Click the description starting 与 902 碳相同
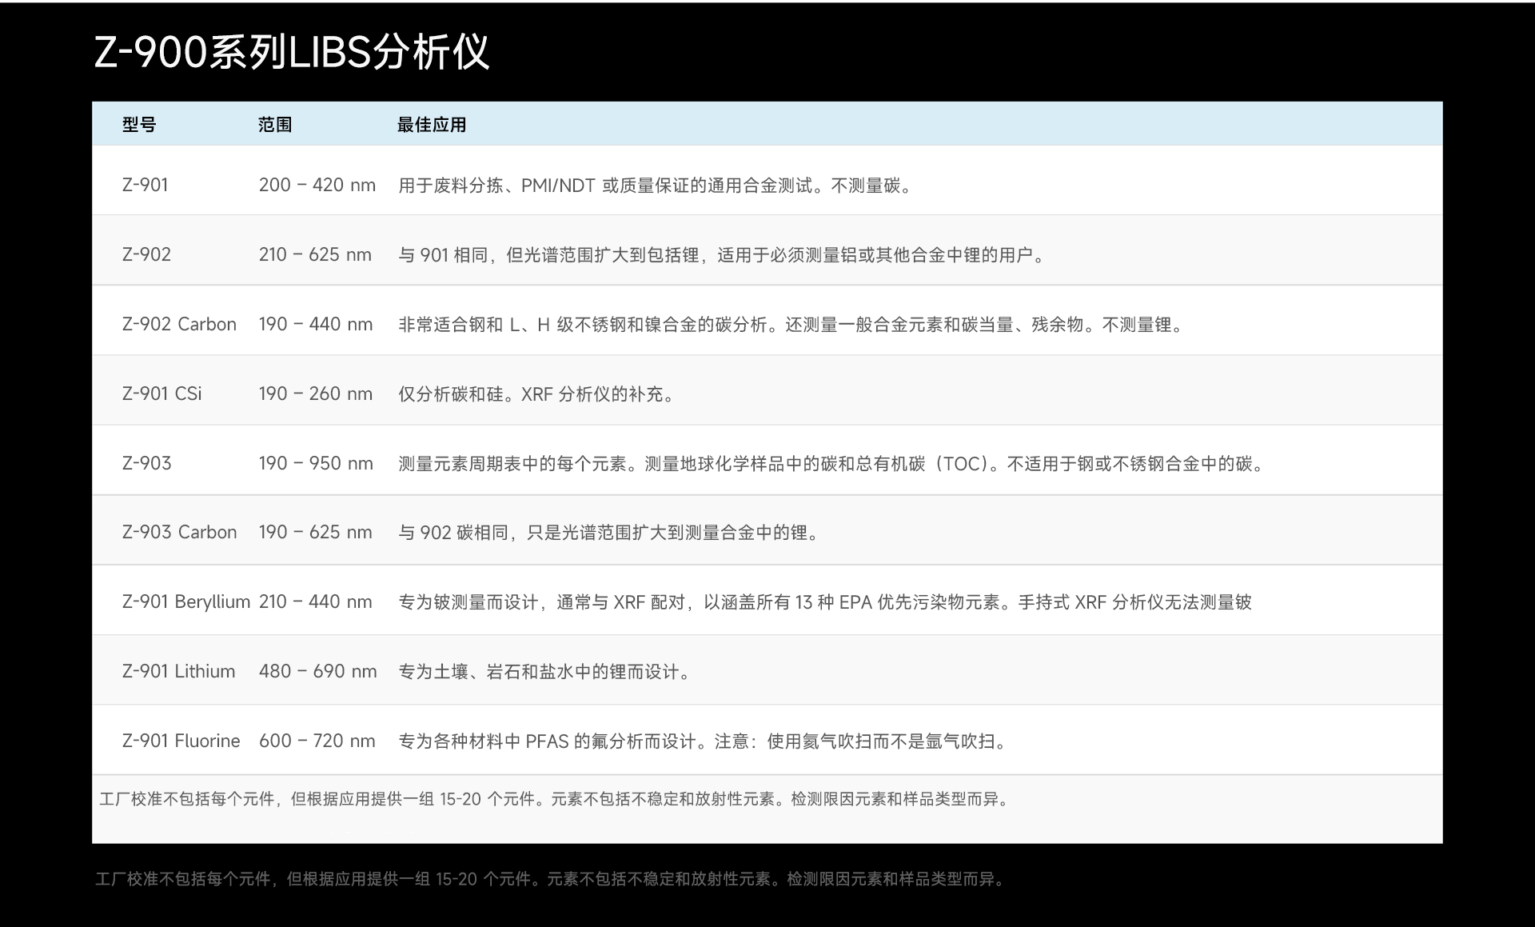 pyautogui.click(x=610, y=533)
